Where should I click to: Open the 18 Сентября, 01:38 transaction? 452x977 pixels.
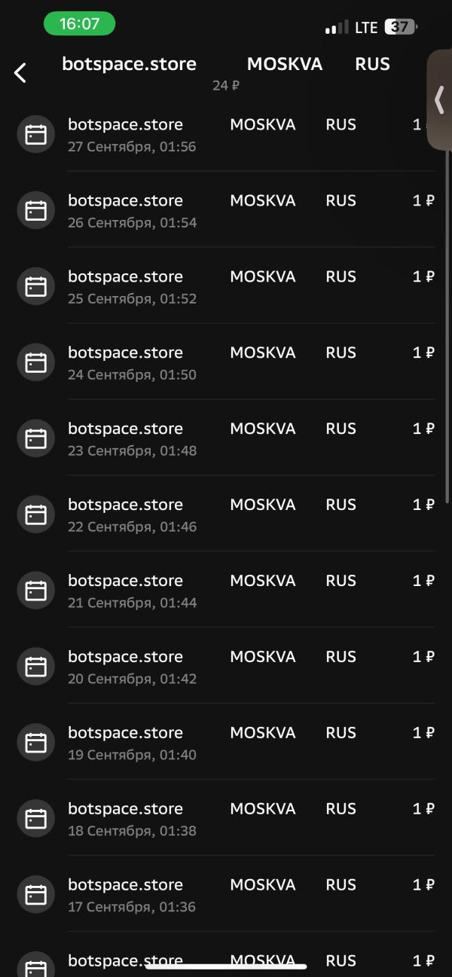pyautogui.click(x=226, y=819)
